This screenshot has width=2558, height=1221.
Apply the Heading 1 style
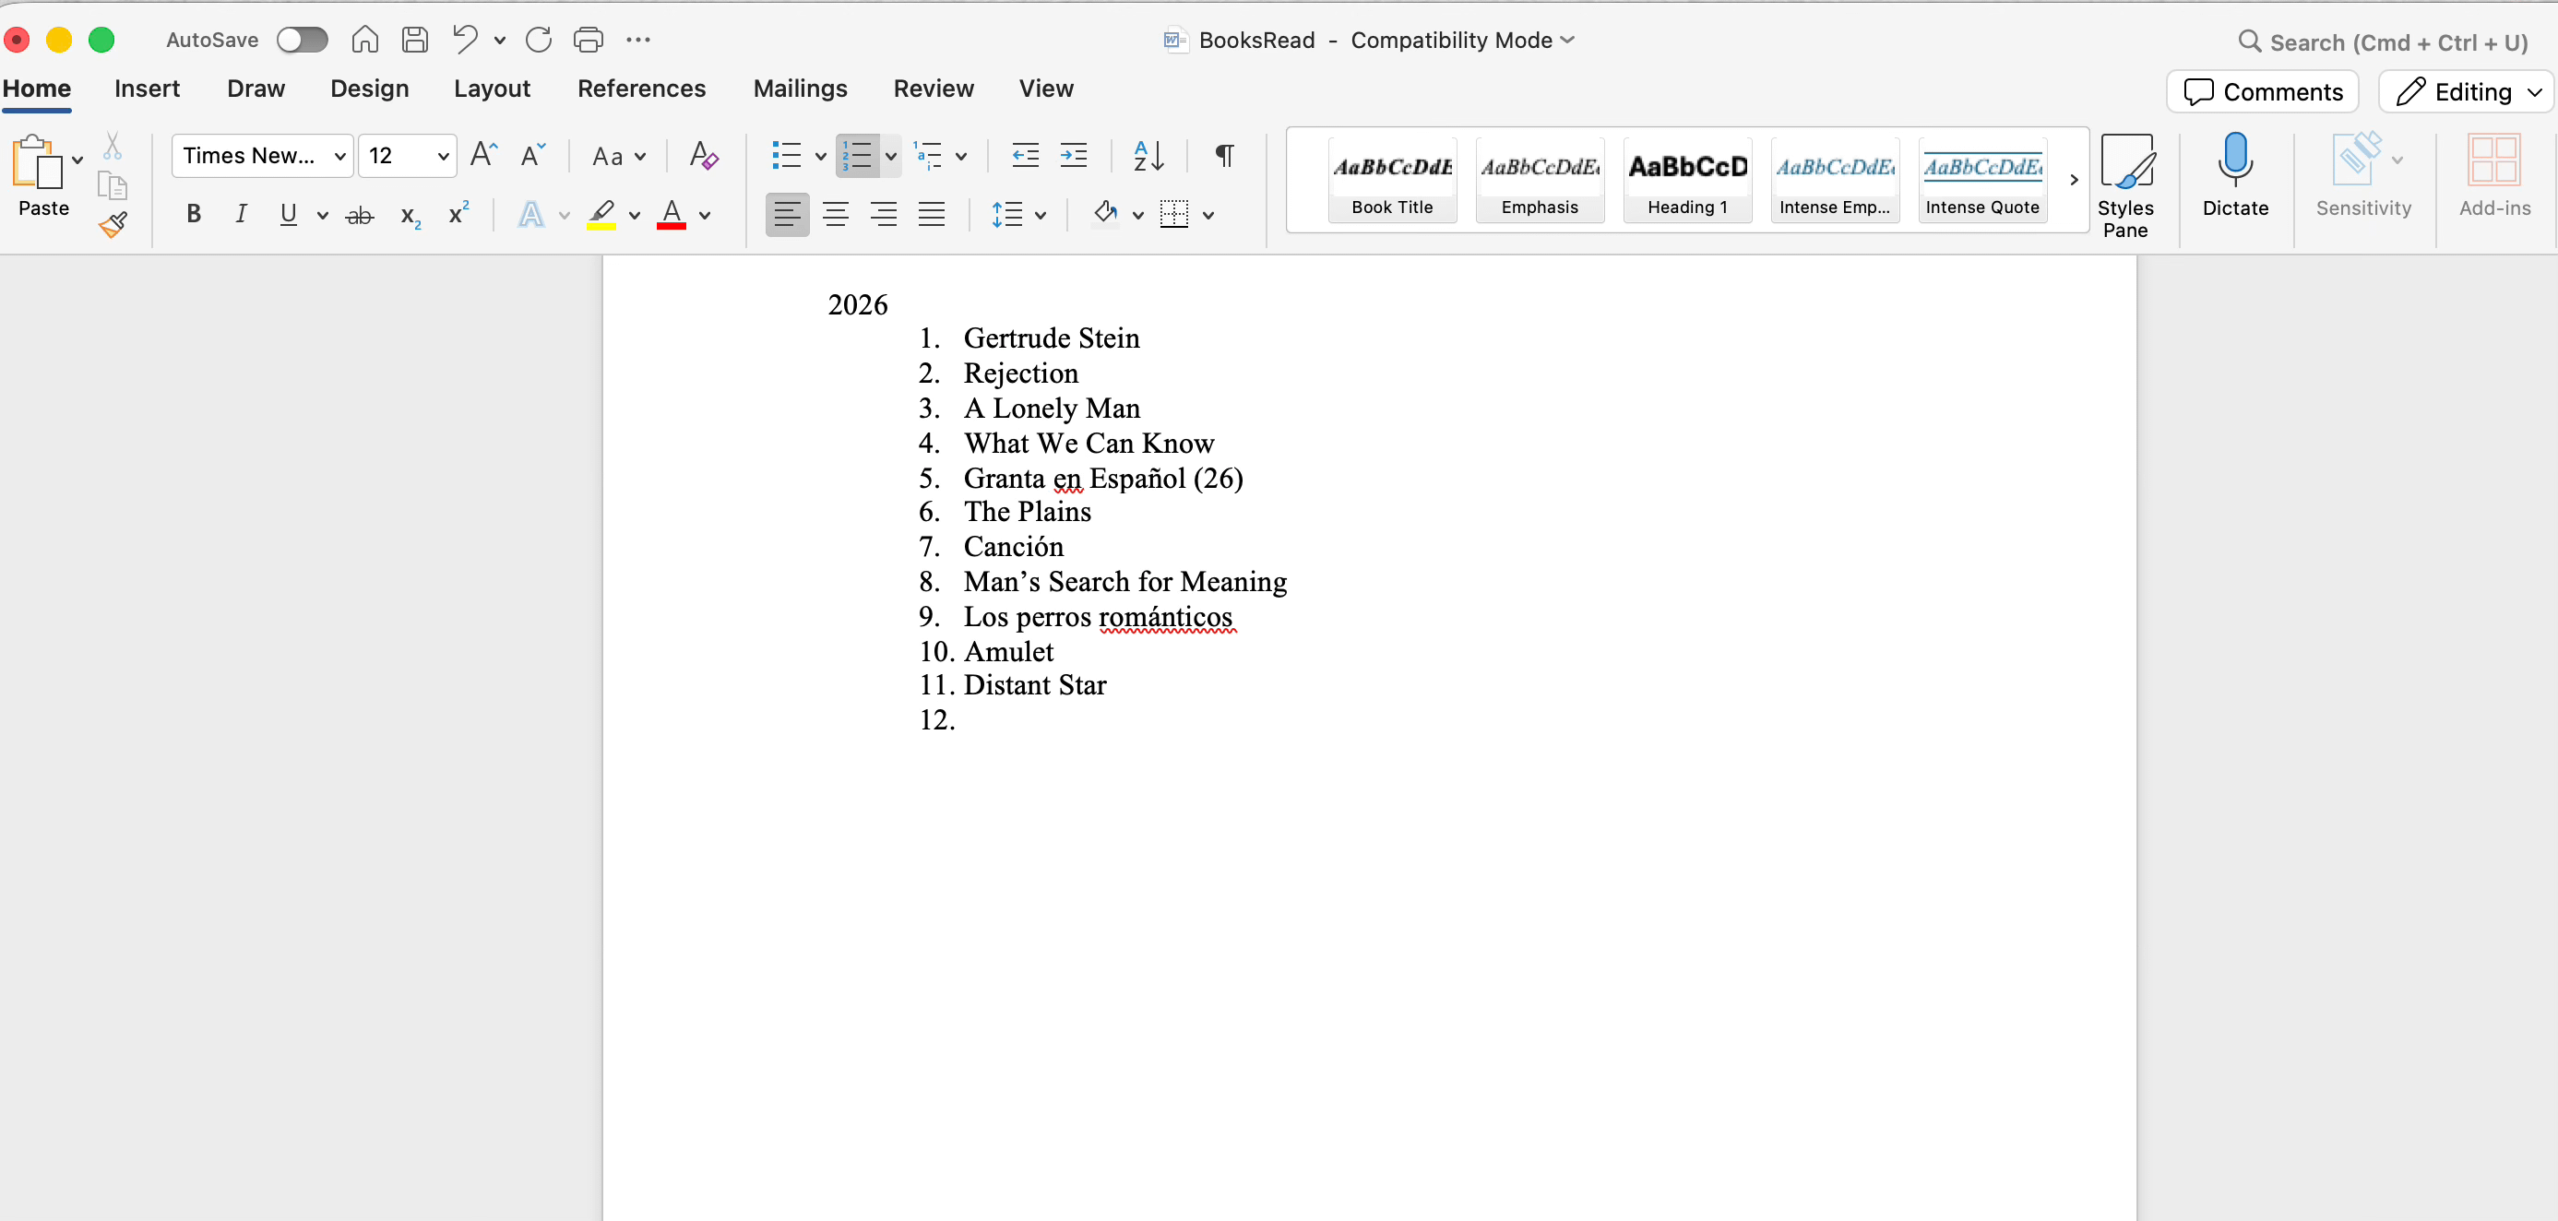point(1687,180)
